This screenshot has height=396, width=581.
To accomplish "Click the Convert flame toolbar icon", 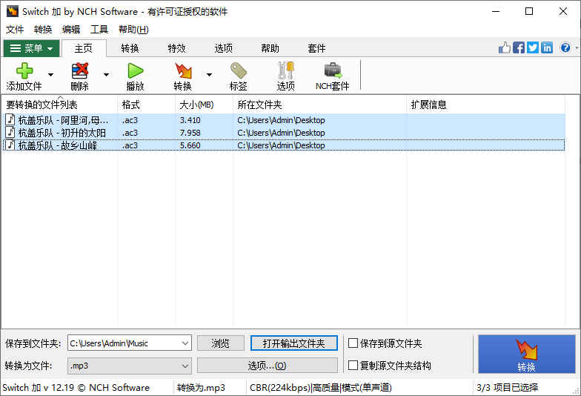I will click(x=183, y=70).
